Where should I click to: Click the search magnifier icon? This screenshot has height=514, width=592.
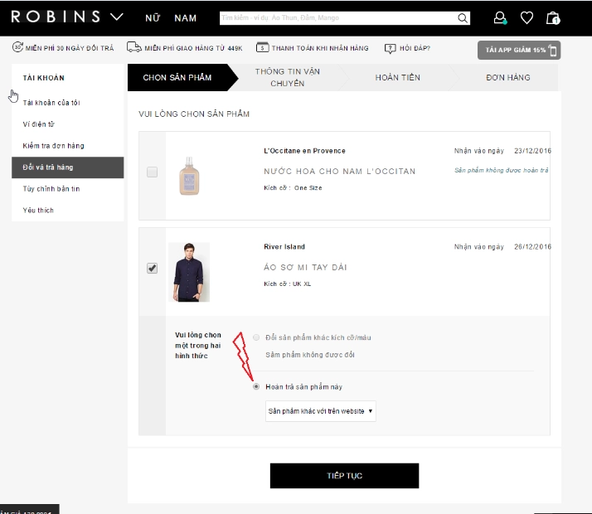click(462, 18)
